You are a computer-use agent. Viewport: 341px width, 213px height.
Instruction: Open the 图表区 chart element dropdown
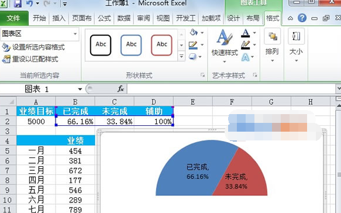[x=75, y=34]
